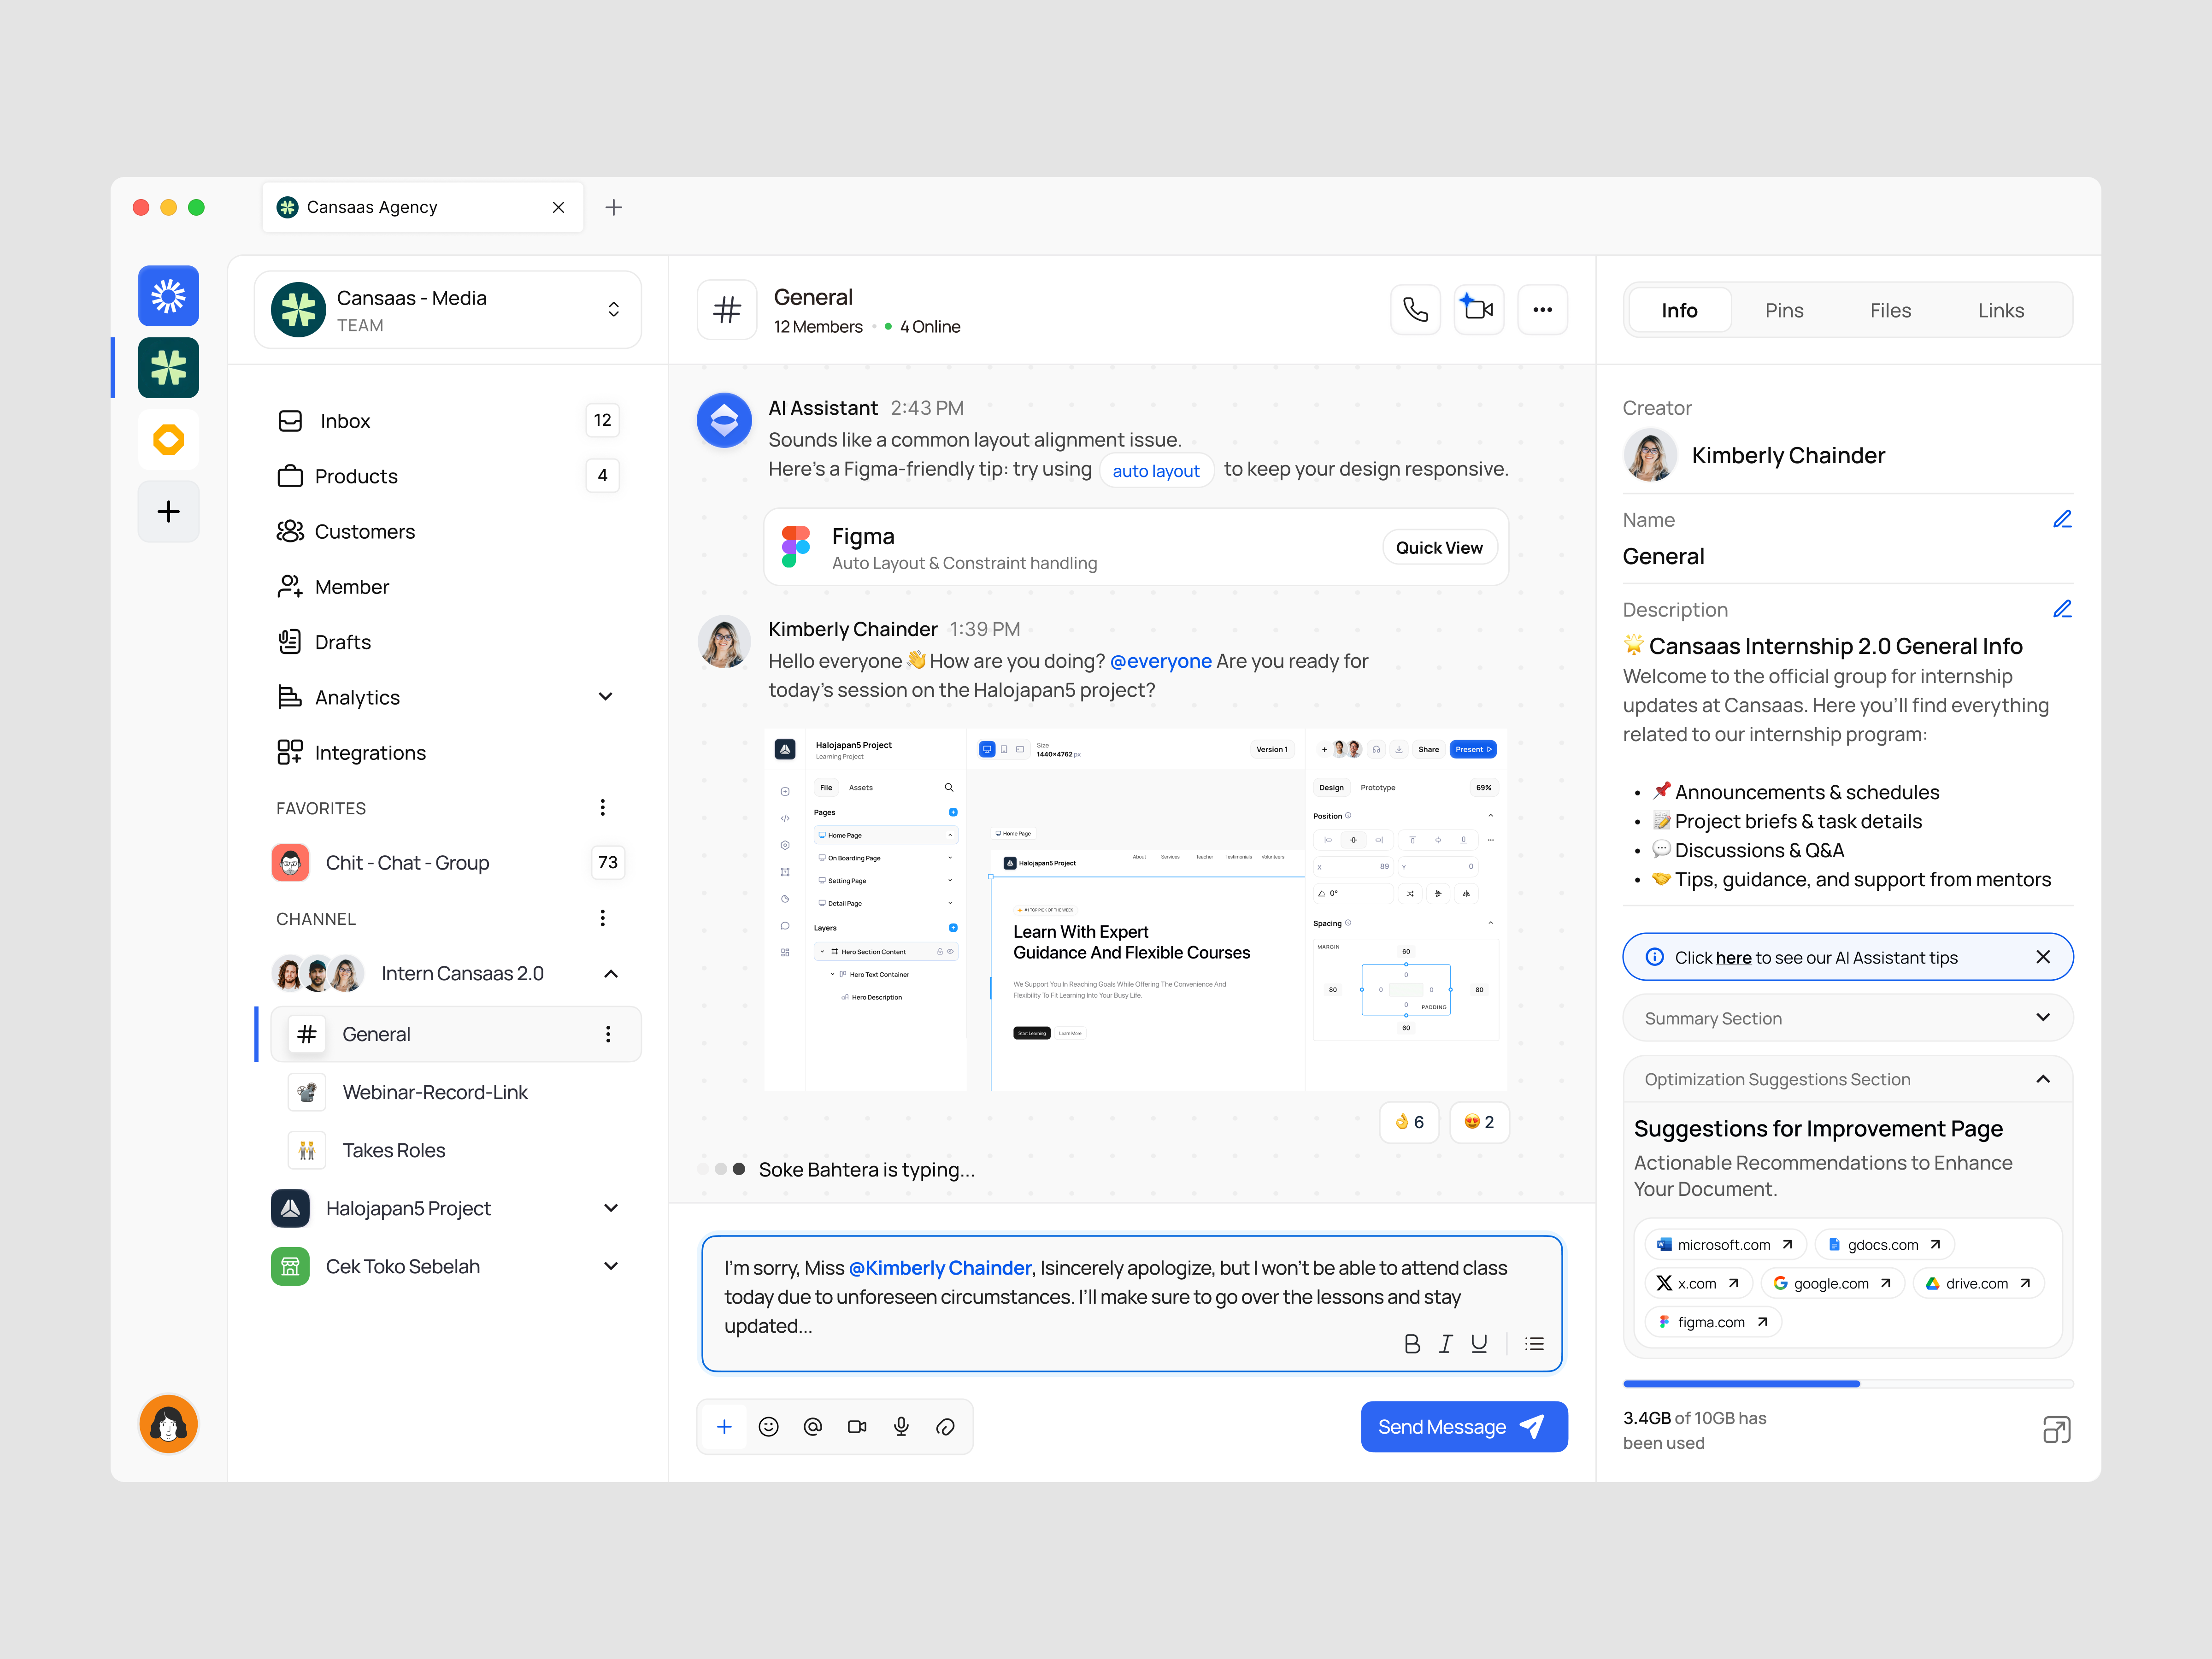
Task: Open the Integrations section
Action: 370,752
